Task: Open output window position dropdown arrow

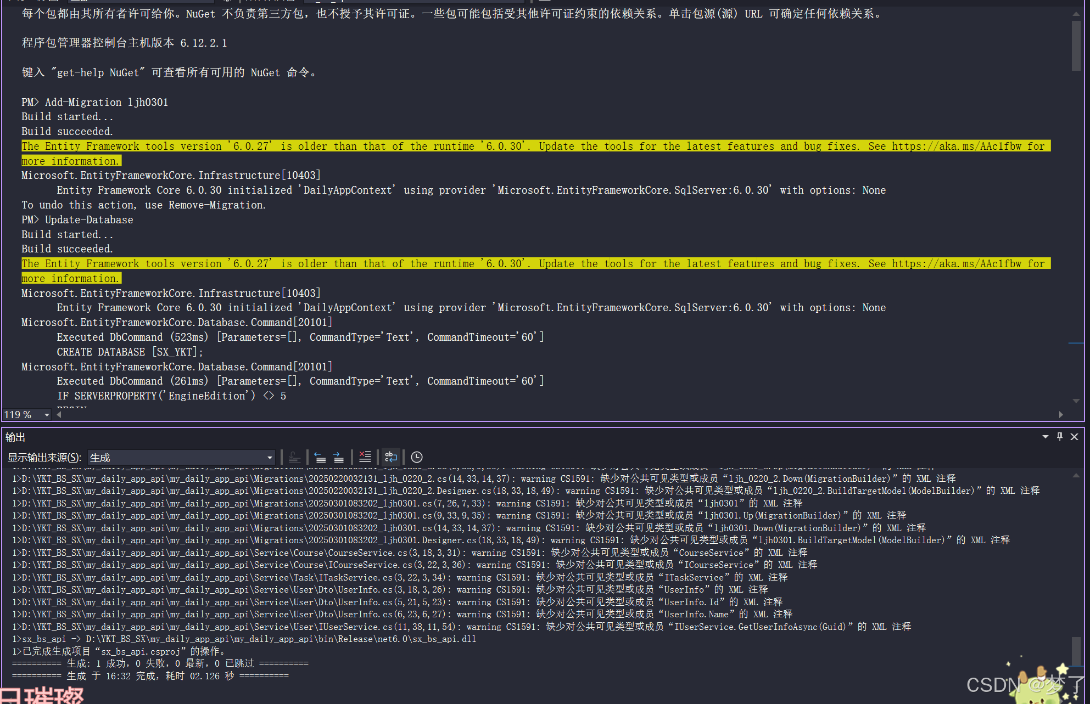Action: point(1045,437)
